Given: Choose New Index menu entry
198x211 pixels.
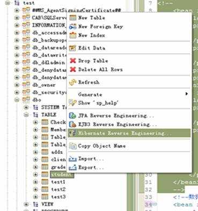Looking at the screenshot, I should coord(129,35).
